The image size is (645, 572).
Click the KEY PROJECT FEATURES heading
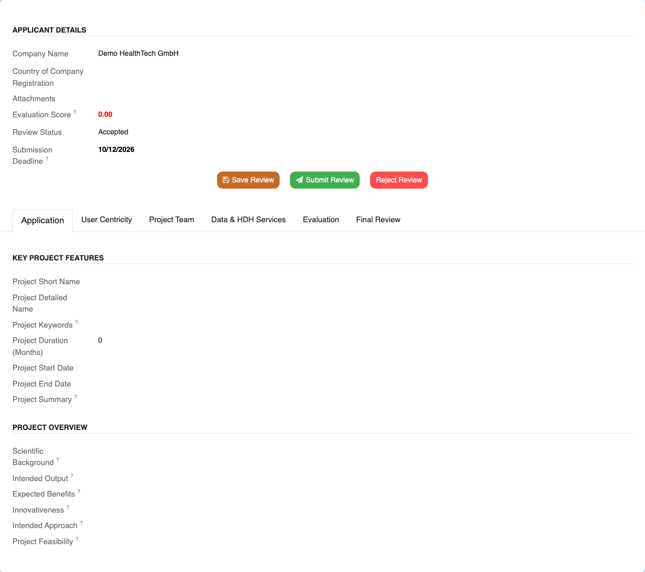(58, 258)
